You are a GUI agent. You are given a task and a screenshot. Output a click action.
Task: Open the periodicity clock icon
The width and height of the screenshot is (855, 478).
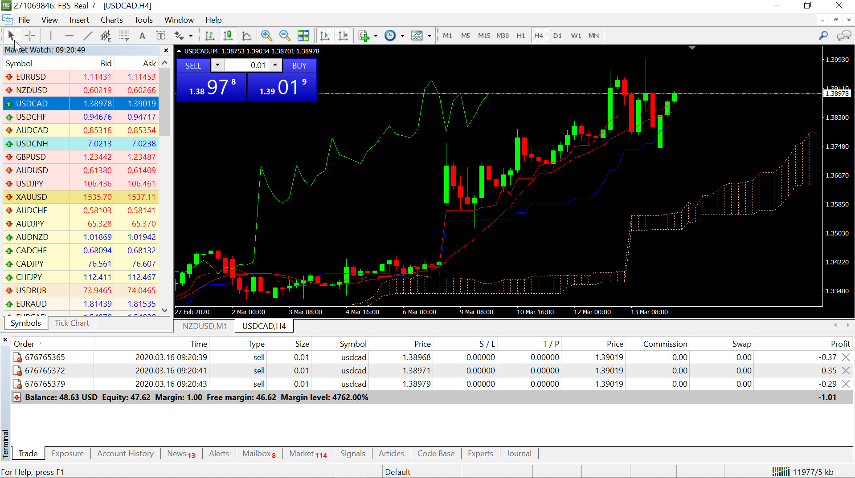390,36
